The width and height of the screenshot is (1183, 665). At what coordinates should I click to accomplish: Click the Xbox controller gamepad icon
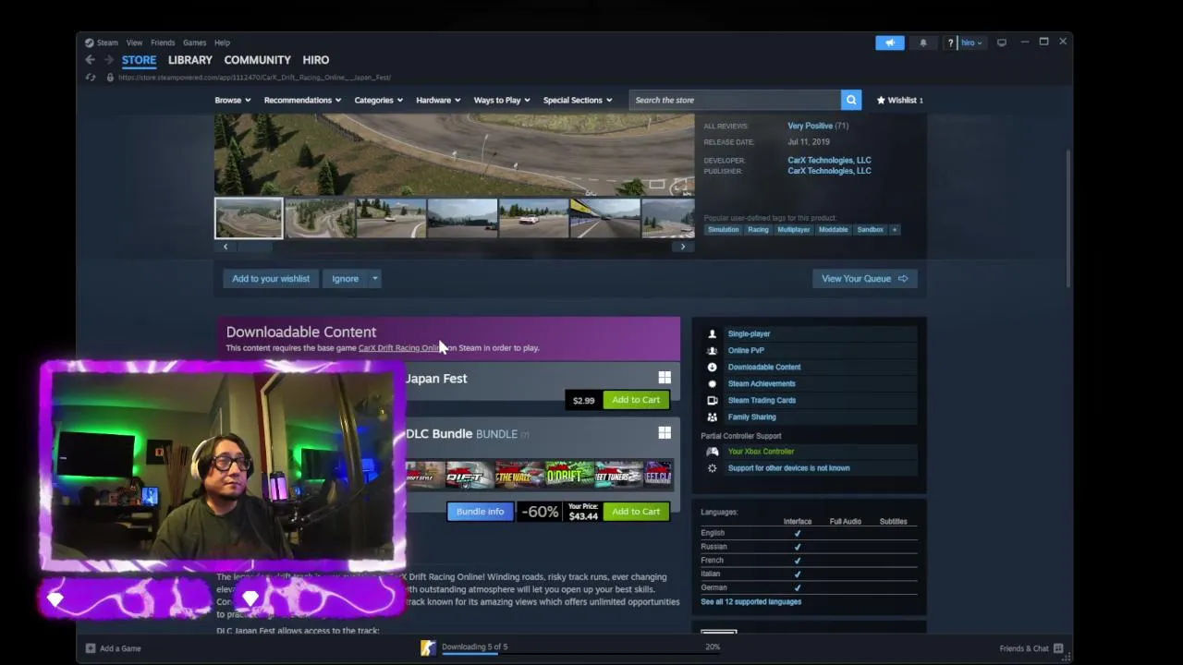tap(712, 452)
